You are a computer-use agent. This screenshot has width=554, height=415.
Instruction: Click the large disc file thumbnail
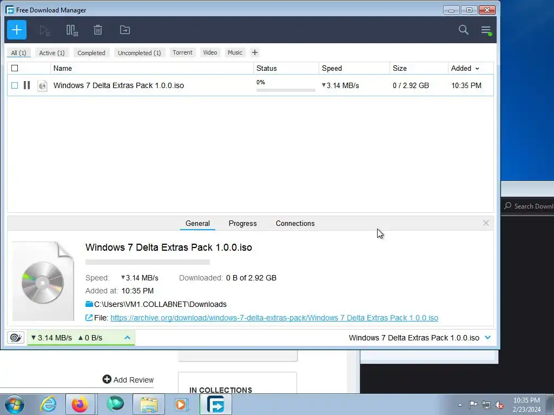coord(43,281)
